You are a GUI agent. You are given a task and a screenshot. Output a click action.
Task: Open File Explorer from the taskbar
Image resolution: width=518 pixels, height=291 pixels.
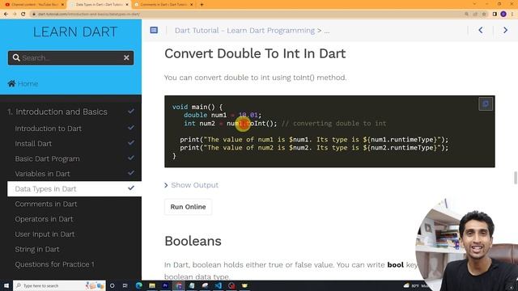(x=152, y=285)
